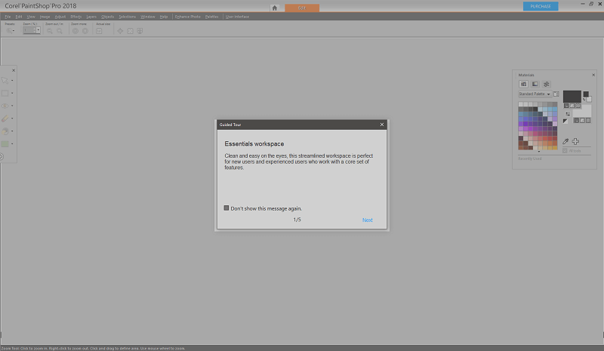This screenshot has width=604, height=351.
Task: Select the green Rectangle shape tool
Action: [x=5, y=143]
